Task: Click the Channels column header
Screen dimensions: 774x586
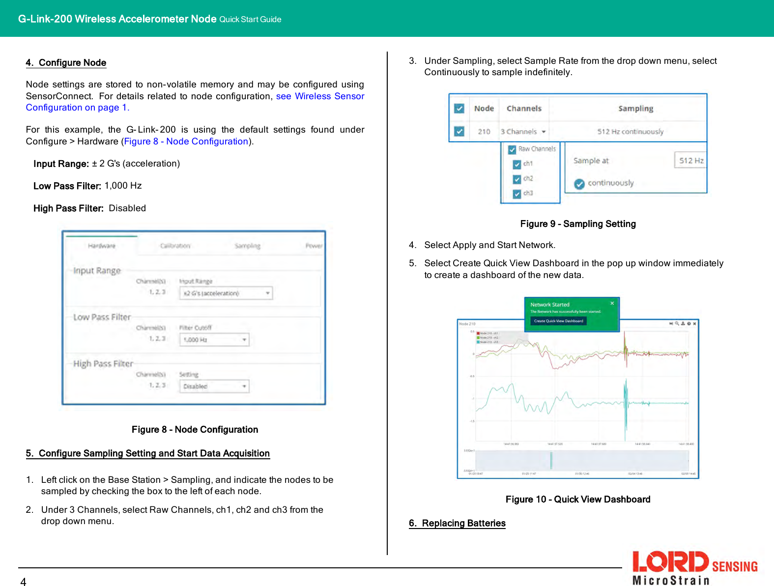Action: [x=524, y=109]
